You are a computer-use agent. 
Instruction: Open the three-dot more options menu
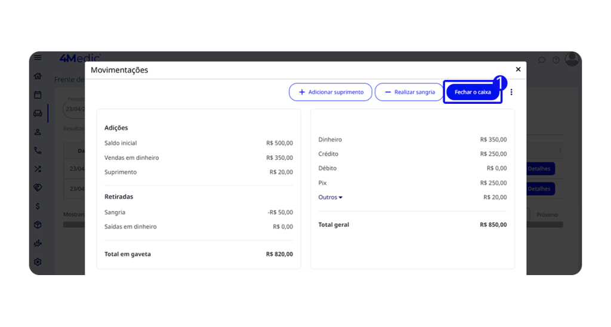tap(511, 92)
